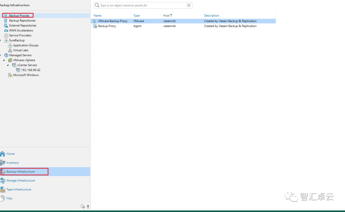345x212 pixels.
Task: Click the Backup Repositories icon
Action: pyautogui.click(x=6, y=20)
